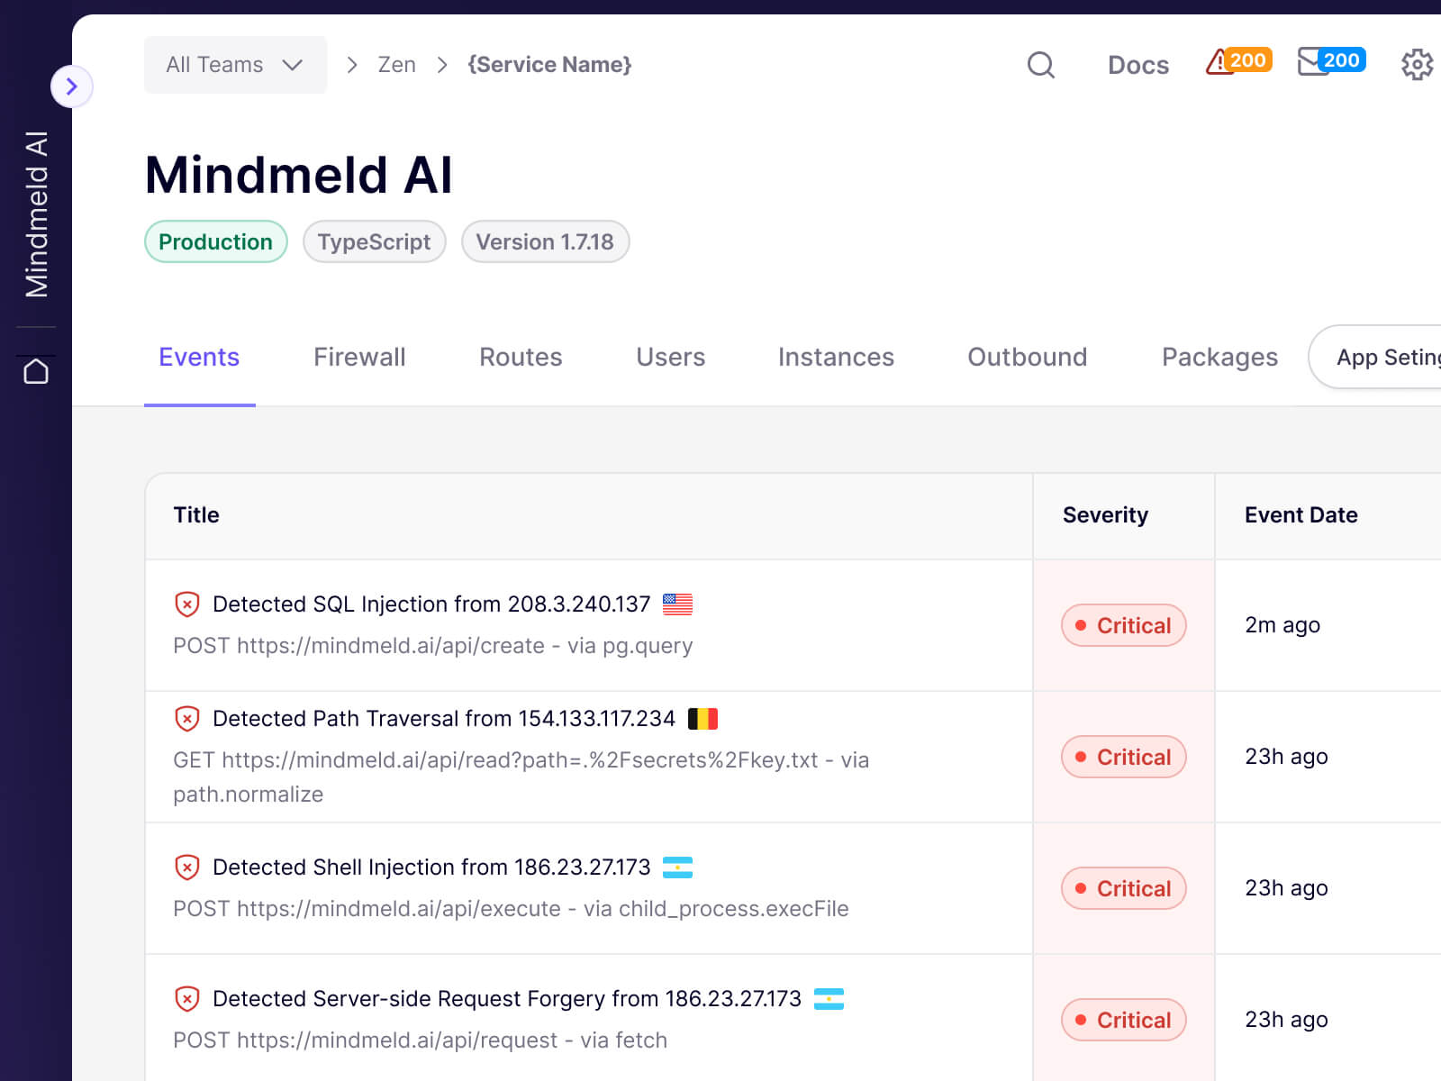Viewport: 1441px width, 1081px height.
Task: Click 23h ago on Path Traversal row
Action: pos(1286,757)
